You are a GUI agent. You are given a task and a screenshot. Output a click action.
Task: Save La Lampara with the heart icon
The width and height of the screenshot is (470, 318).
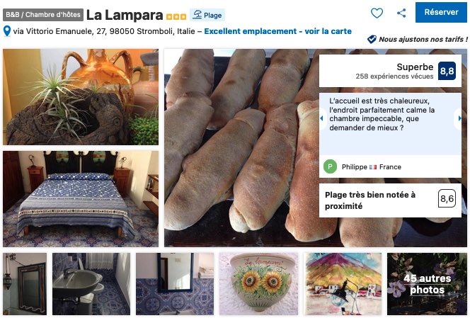(x=377, y=13)
